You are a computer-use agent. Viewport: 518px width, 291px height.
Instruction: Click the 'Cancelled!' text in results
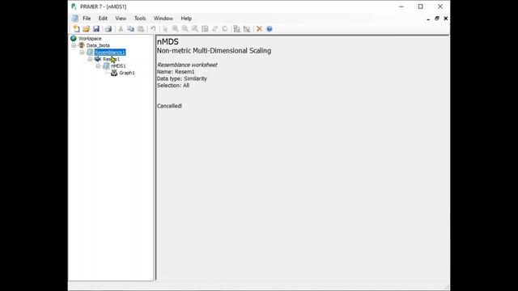click(x=169, y=106)
